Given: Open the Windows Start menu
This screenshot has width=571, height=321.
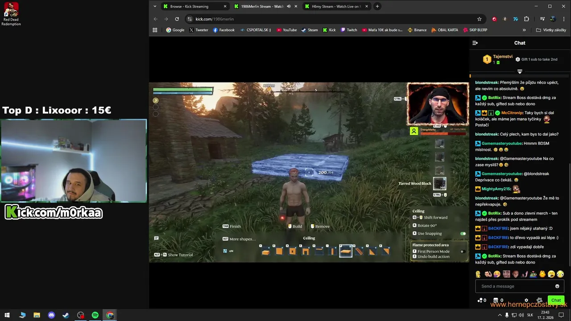Looking at the screenshot, I should (7, 315).
